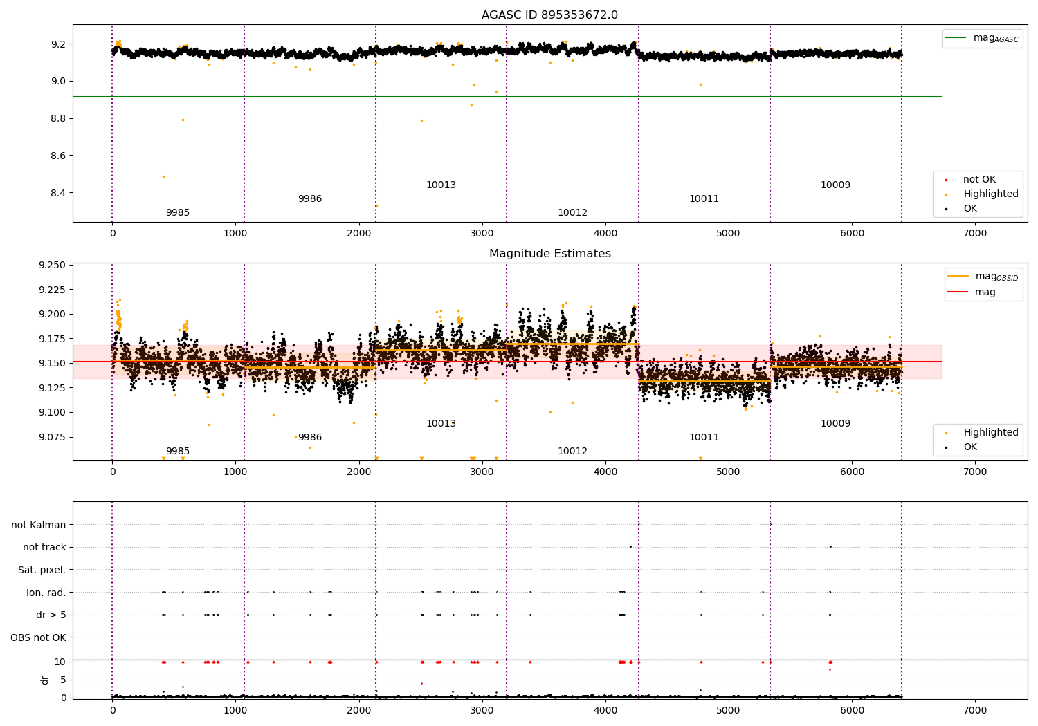Select obsid label 10013 in the top plot
The image size is (1038, 726).
pos(441,185)
